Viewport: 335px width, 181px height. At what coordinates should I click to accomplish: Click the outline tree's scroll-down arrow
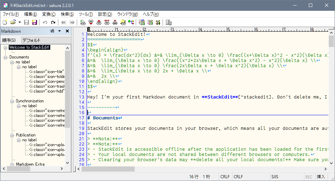point(67,163)
